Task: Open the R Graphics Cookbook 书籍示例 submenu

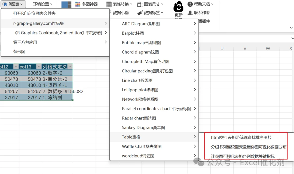Action: (55, 33)
